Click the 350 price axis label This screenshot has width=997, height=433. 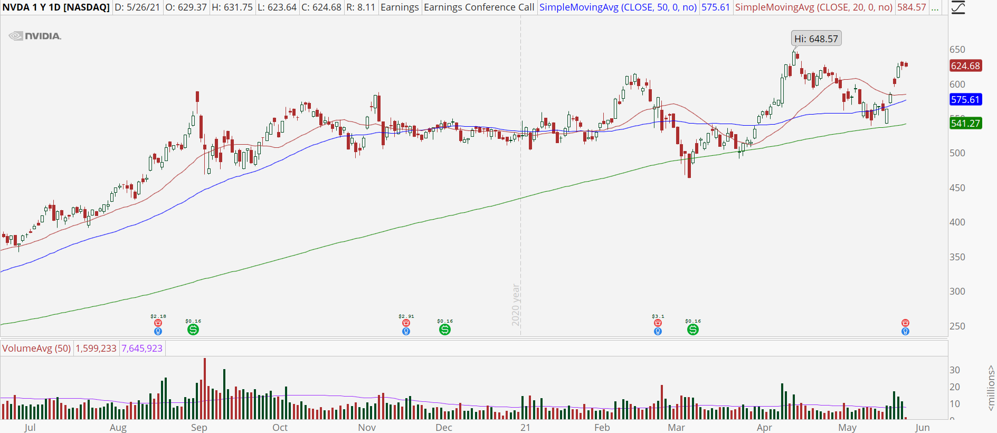[957, 257]
